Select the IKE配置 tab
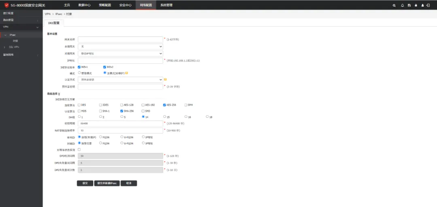This screenshot has width=437, height=207. (x=53, y=23)
